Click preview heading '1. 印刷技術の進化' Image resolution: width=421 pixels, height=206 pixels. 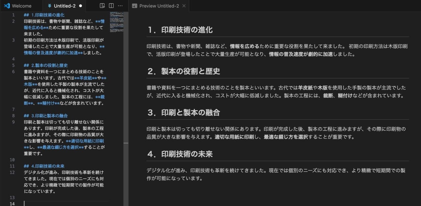[180, 30]
